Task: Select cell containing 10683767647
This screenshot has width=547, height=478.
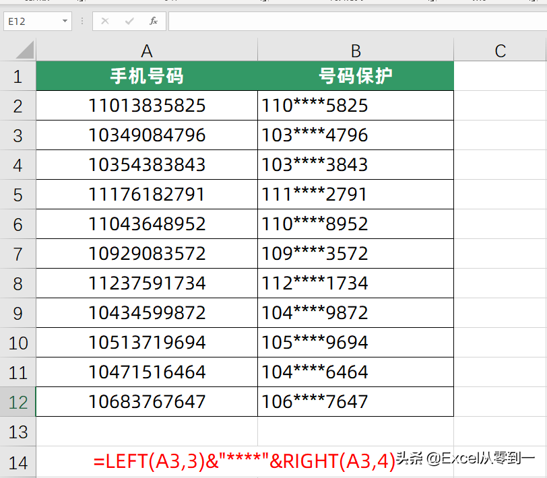Action: [x=147, y=402]
